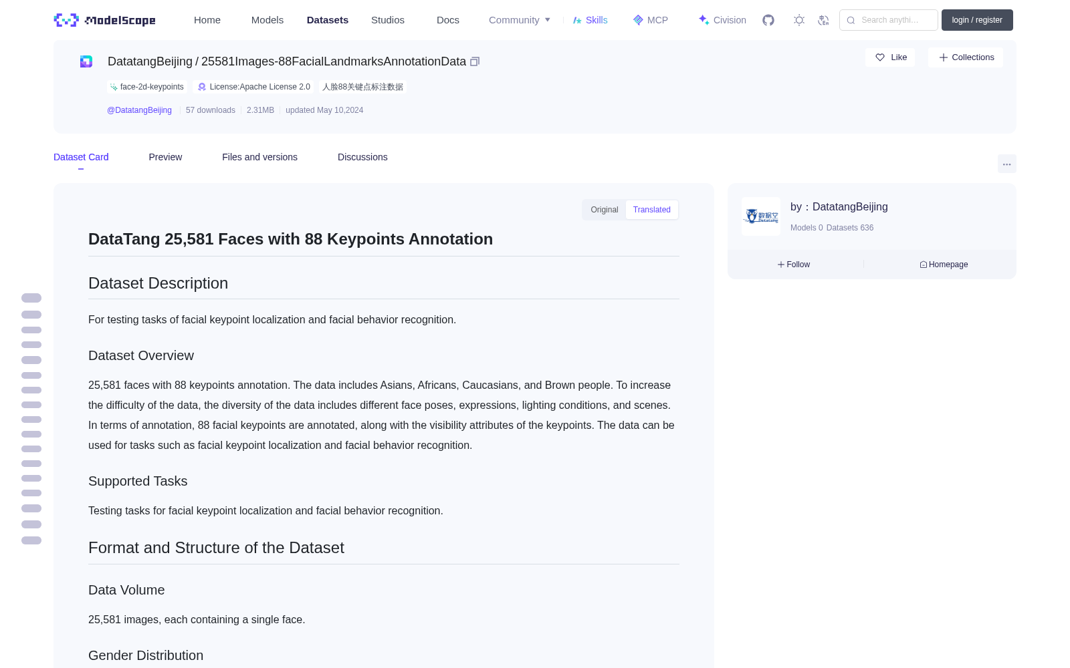Click "25581Images-88FacialLandmarksAnnotationData" dataset name
The image size is (1070, 668).
(x=334, y=61)
